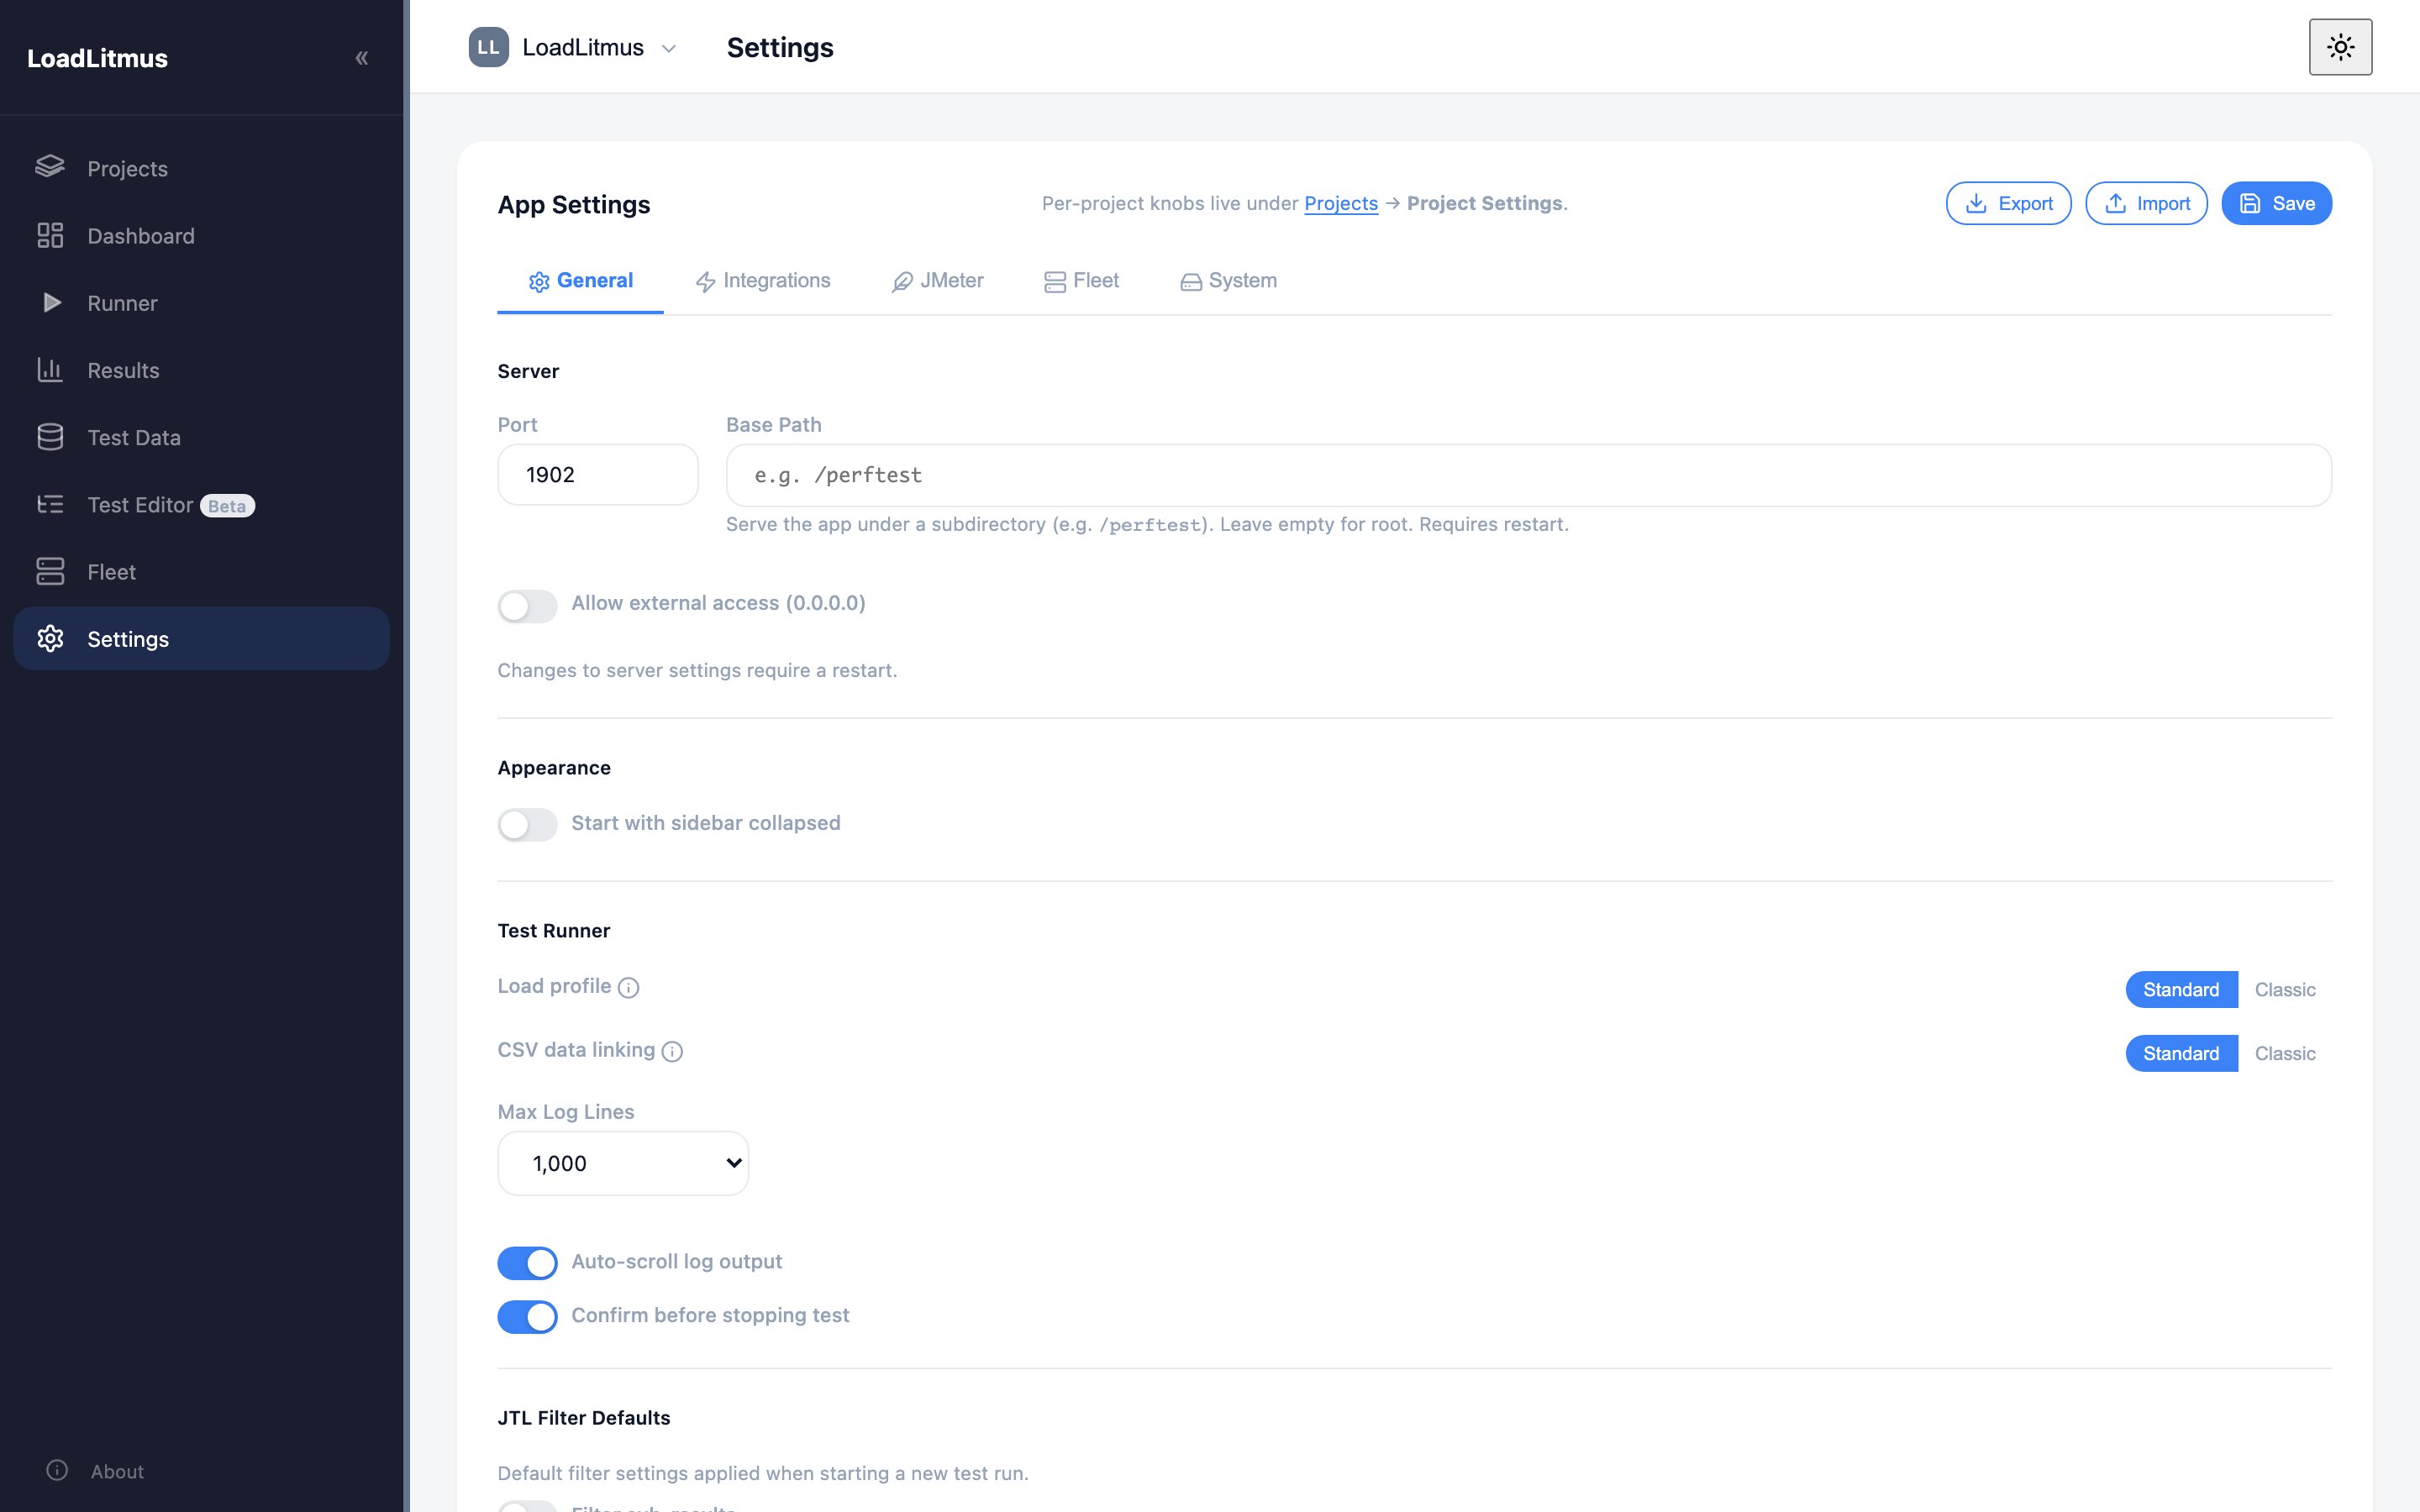2420x1512 pixels.
Task: Enable Allow external access toggle
Action: (527, 606)
